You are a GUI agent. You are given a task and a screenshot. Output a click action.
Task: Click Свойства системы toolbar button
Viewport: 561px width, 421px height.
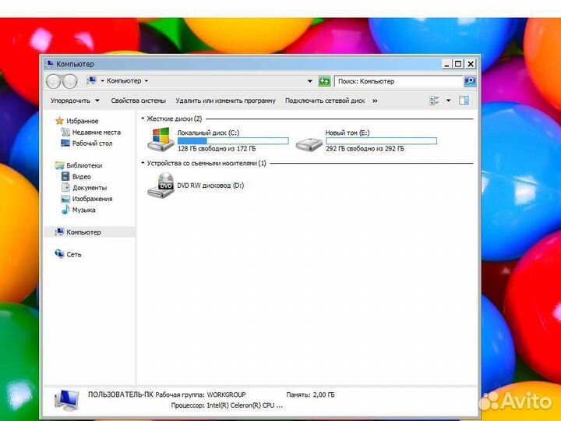(x=139, y=101)
